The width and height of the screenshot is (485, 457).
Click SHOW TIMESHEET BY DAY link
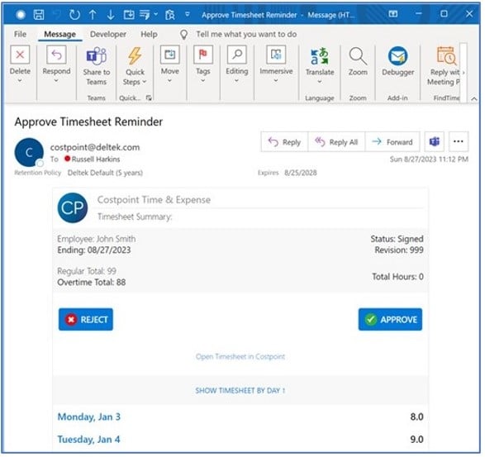[x=240, y=391]
